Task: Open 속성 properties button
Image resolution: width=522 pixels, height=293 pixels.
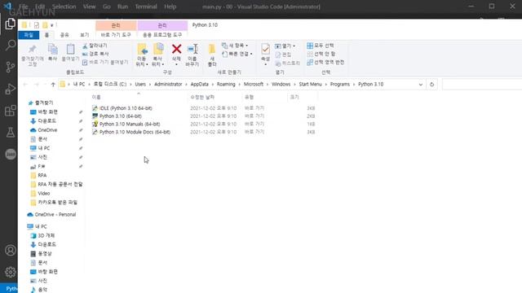Action: pos(265,55)
